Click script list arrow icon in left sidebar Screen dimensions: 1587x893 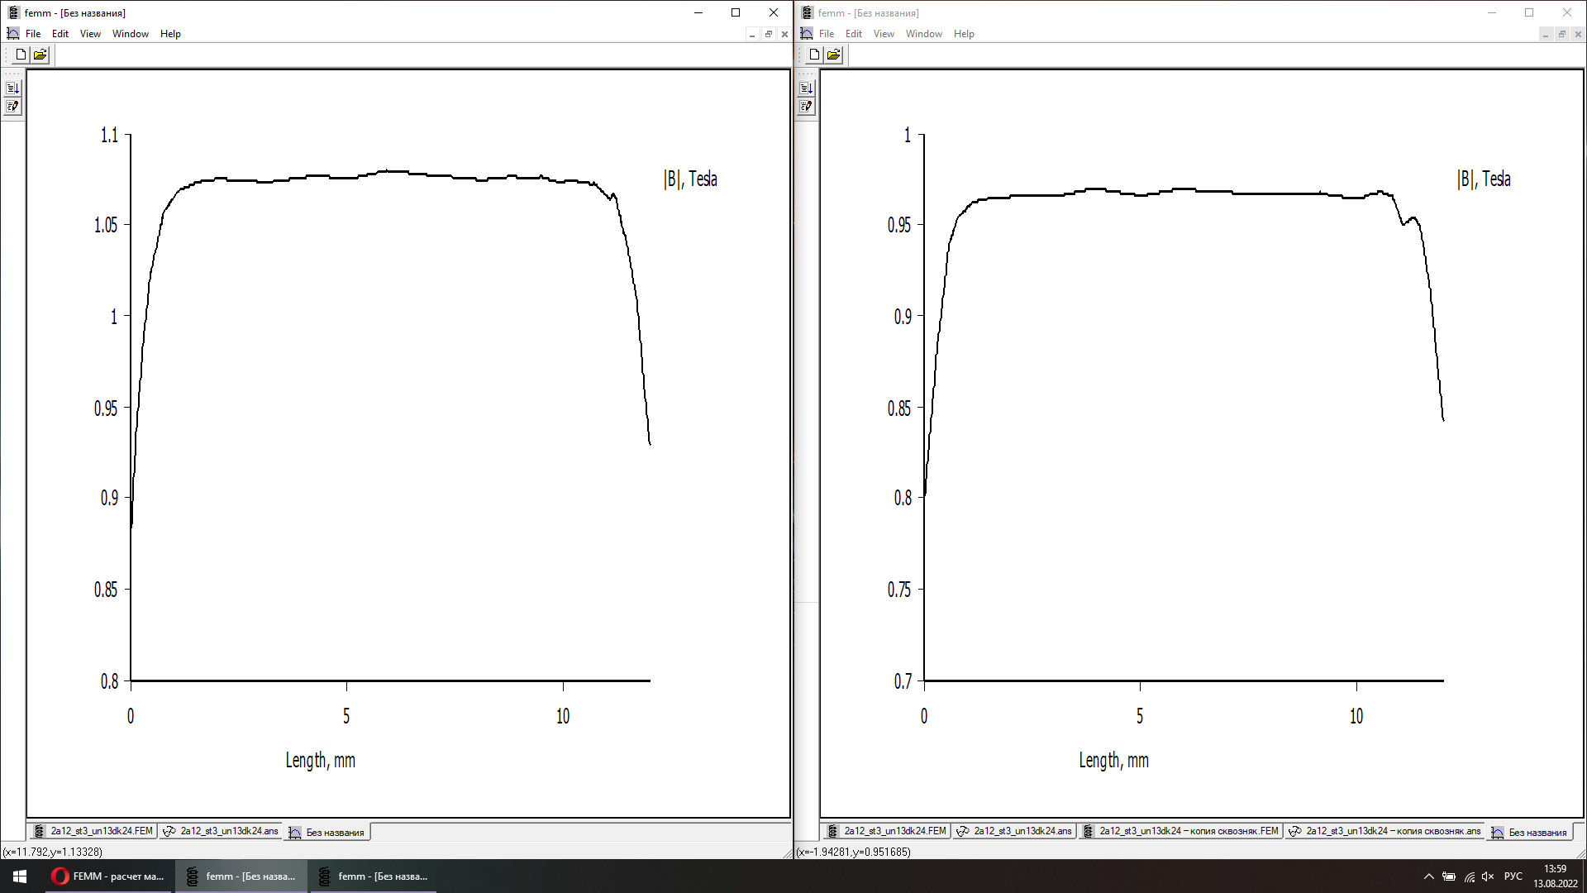coord(12,88)
